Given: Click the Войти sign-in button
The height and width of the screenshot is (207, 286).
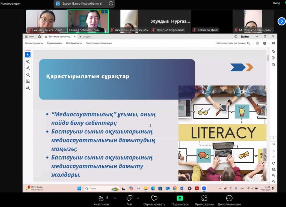Looking at the screenshot, I should tap(245, 36).
